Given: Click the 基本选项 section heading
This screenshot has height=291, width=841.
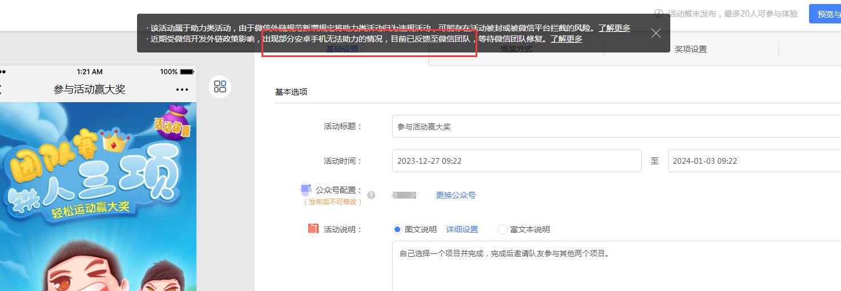Looking at the screenshot, I should tap(291, 92).
